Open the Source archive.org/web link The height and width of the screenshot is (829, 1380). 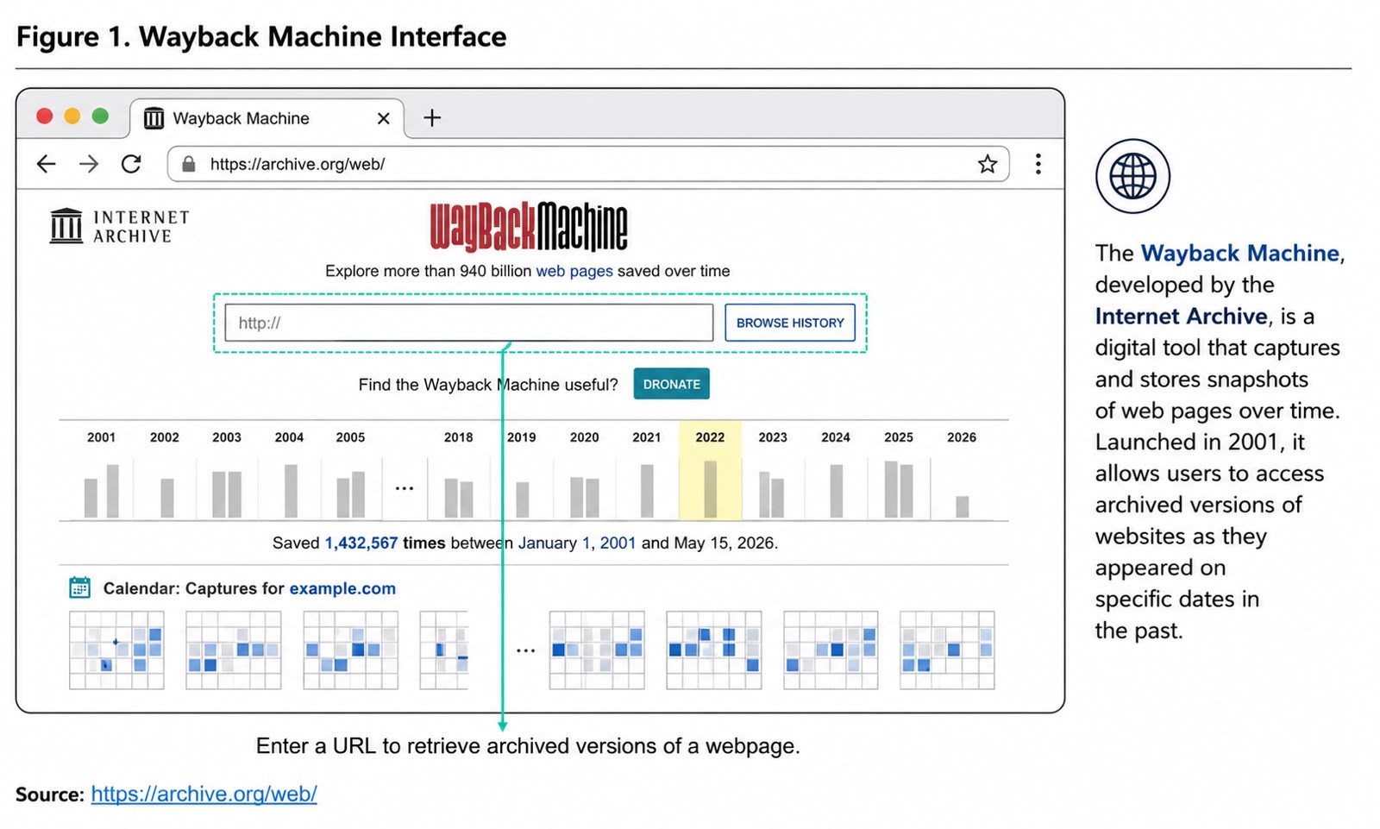204,794
